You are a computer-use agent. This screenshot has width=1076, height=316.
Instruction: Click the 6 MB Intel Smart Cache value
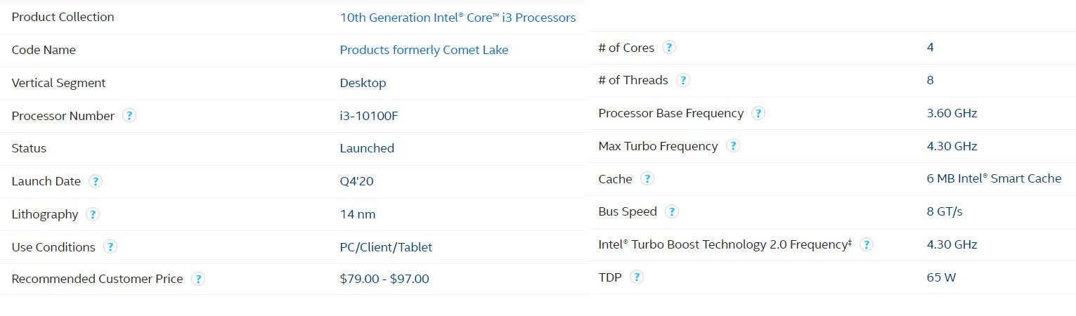pos(994,178)
